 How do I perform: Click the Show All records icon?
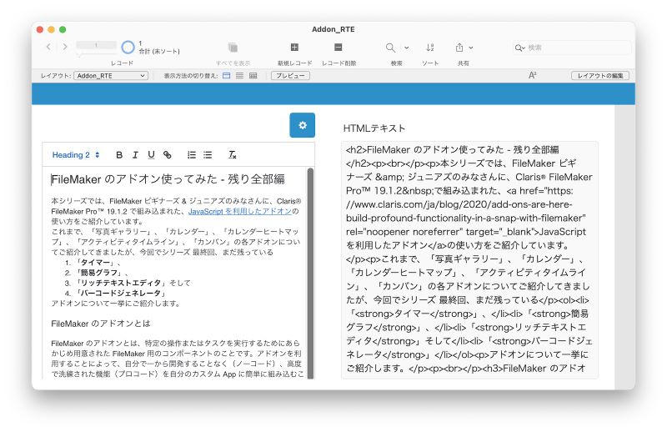pyautogui.click(x=233, y=47)
